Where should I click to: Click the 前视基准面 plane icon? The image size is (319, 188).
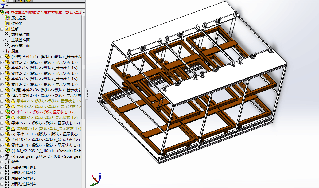coord(7,34)
